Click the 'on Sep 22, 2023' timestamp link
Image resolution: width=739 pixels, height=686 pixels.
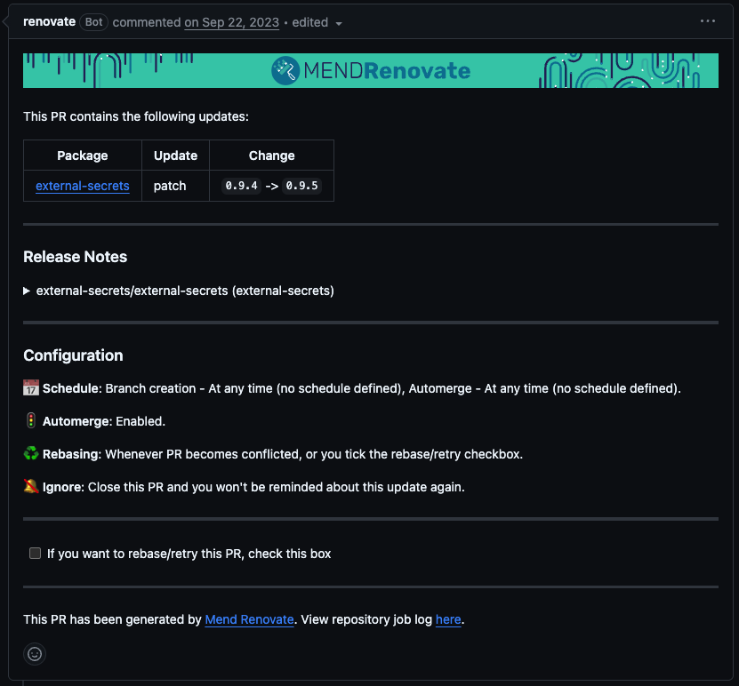pyautogui.click(x=231, y=22)
